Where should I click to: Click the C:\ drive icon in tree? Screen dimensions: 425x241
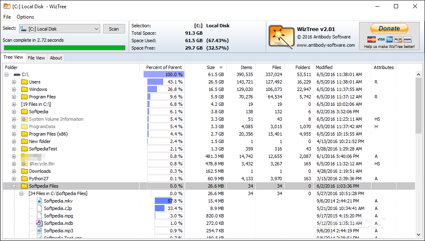(x=17, y=74)
